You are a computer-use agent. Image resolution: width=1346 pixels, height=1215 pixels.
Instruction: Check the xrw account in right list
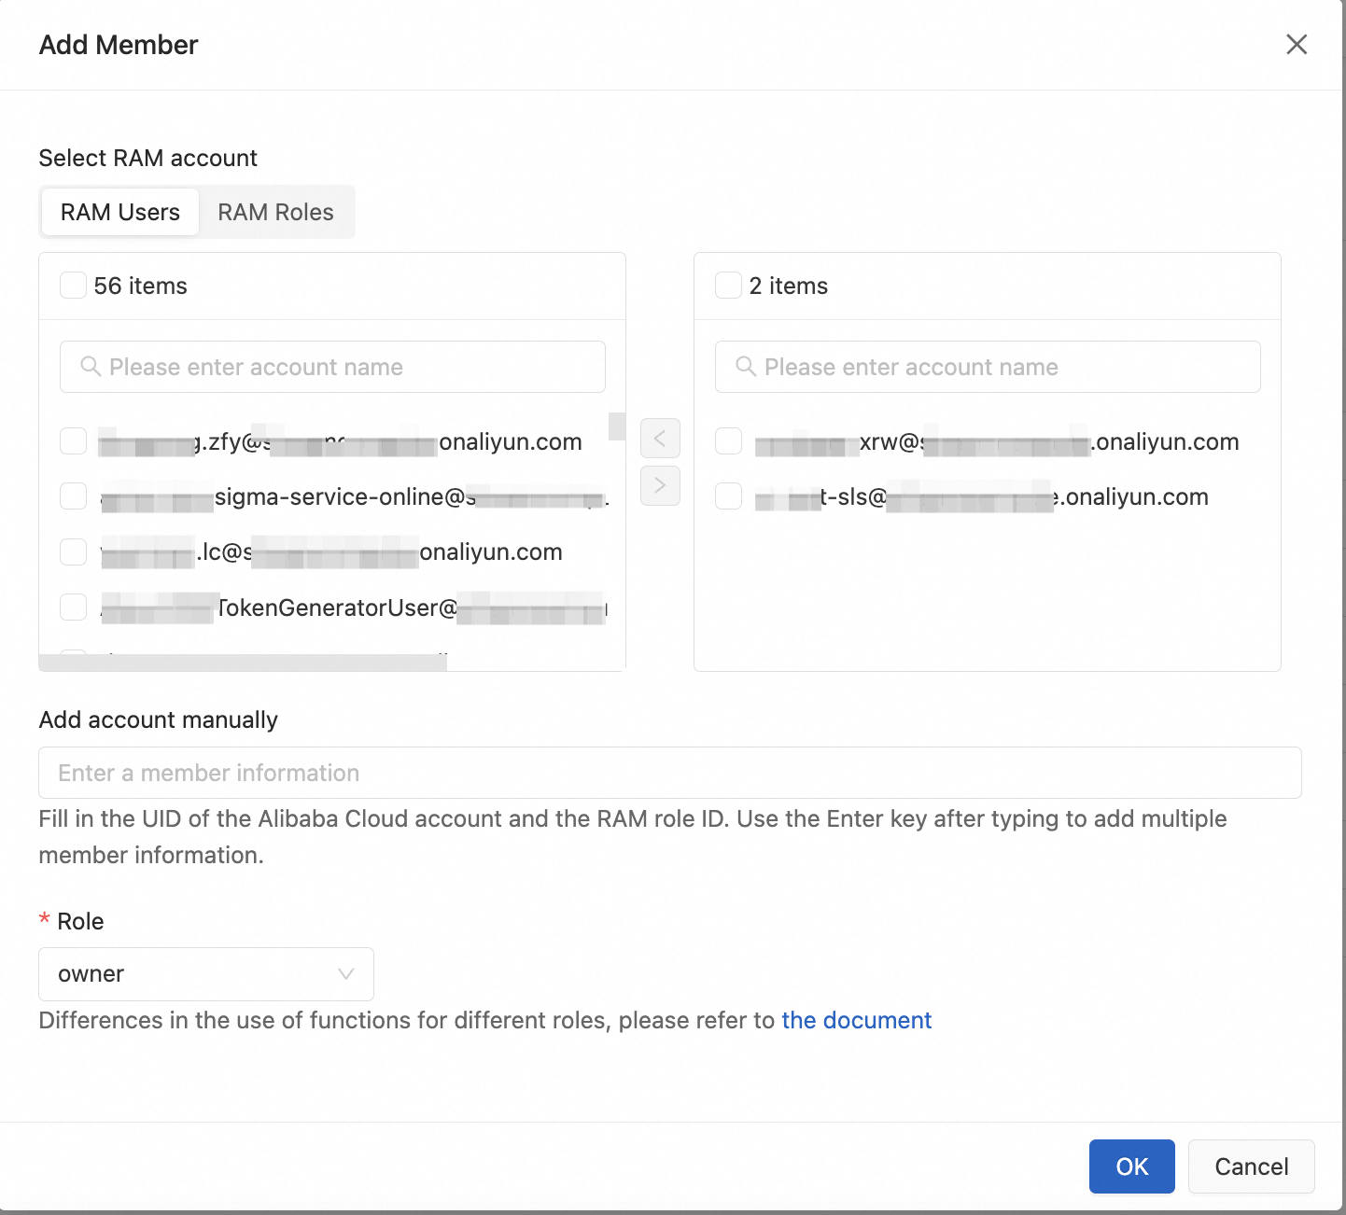729,441
